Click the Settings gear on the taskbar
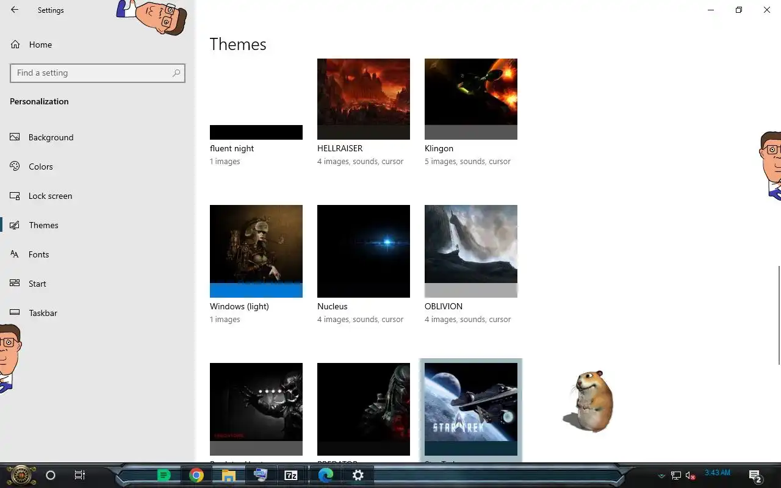 tap(358, 475)
